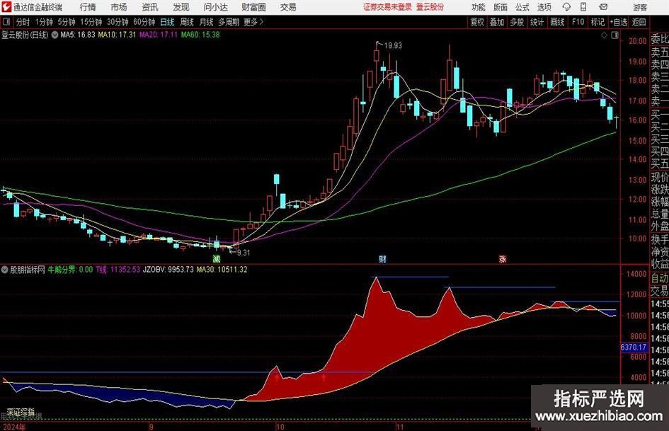This screenshot has width=669, height=431.
Task: Add stock via +自选 button
Action: [x=618, y=22]
